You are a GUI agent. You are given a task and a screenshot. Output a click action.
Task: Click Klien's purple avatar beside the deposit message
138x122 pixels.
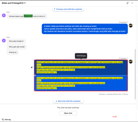click(4, 15)
